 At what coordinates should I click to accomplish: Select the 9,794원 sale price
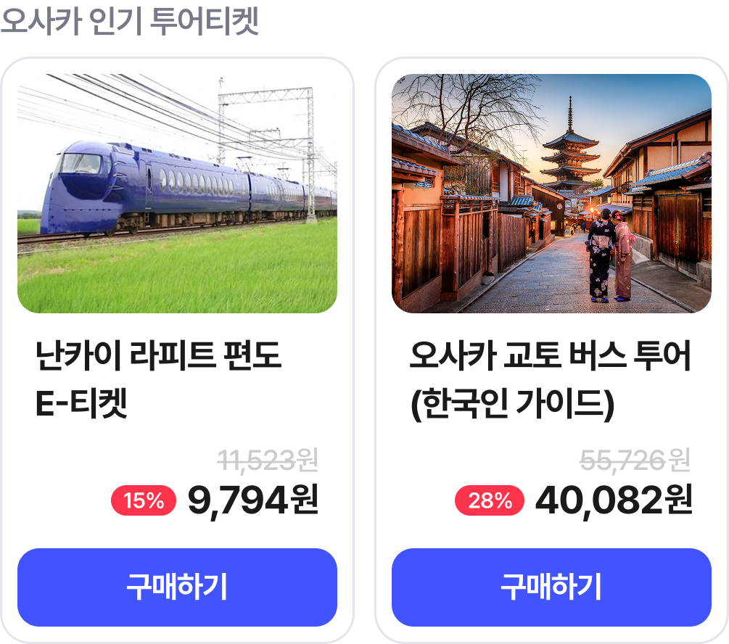tap(252, 500)
